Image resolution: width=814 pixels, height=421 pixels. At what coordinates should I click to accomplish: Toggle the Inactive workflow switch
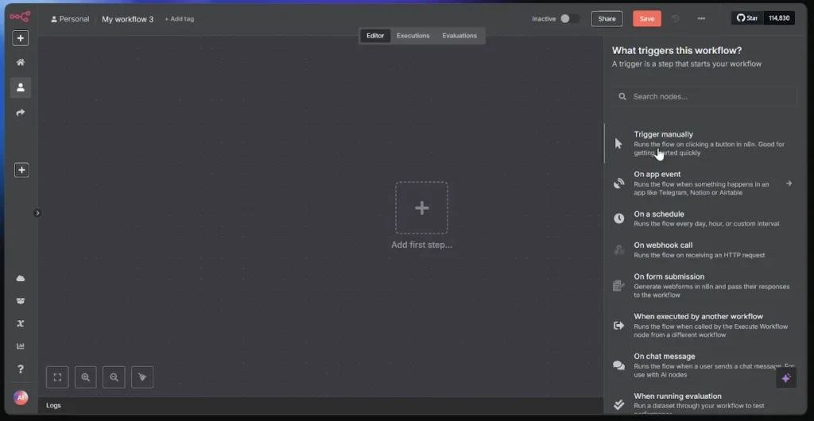click(569, 18)
